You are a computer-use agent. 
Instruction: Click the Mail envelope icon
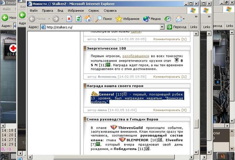click(x=179, y=19)
